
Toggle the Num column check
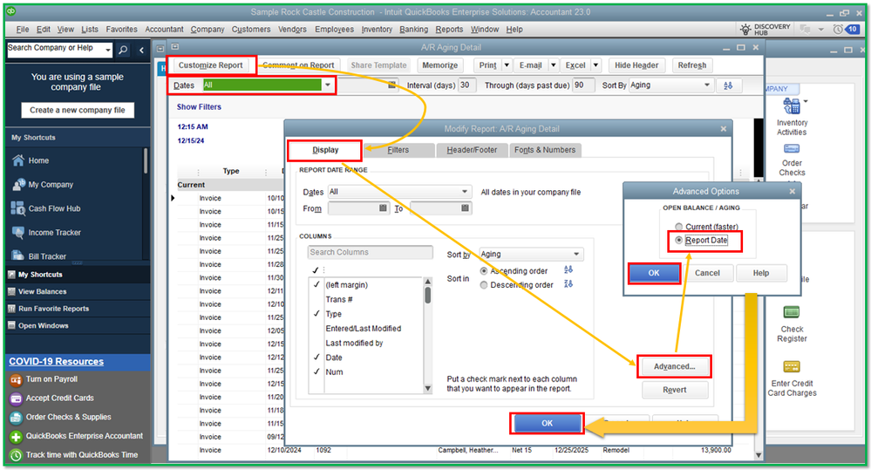[316, 371]
